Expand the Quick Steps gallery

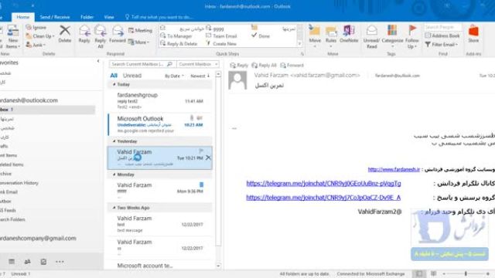[299, 44]
